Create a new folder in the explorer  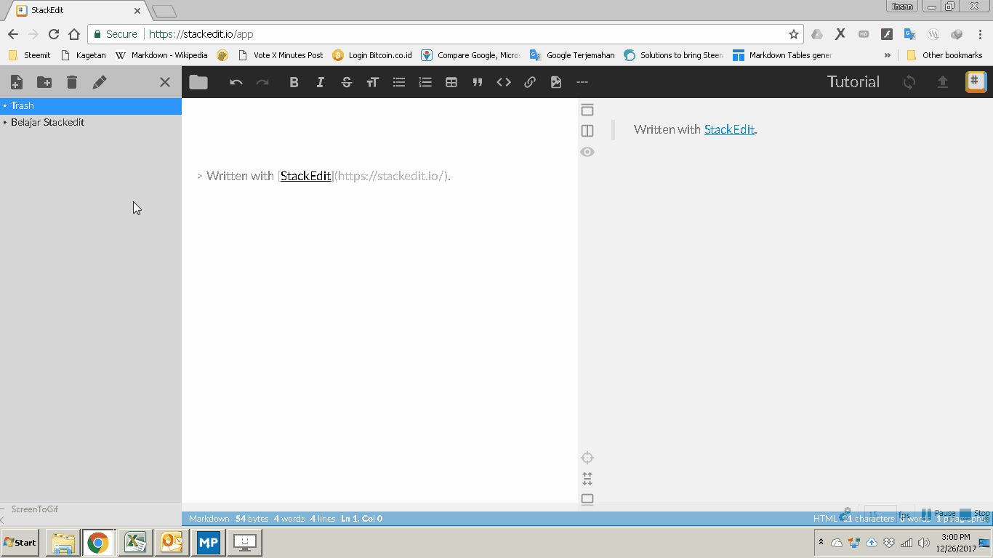(44, 82)
